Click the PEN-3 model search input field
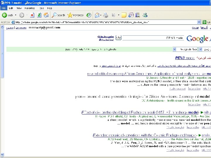Viewport: 211px width, 158px height. 153,38
